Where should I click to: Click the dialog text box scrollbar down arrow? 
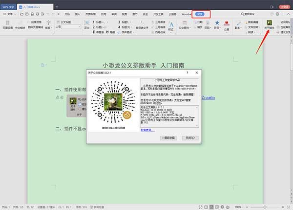[x=197, y=126]
